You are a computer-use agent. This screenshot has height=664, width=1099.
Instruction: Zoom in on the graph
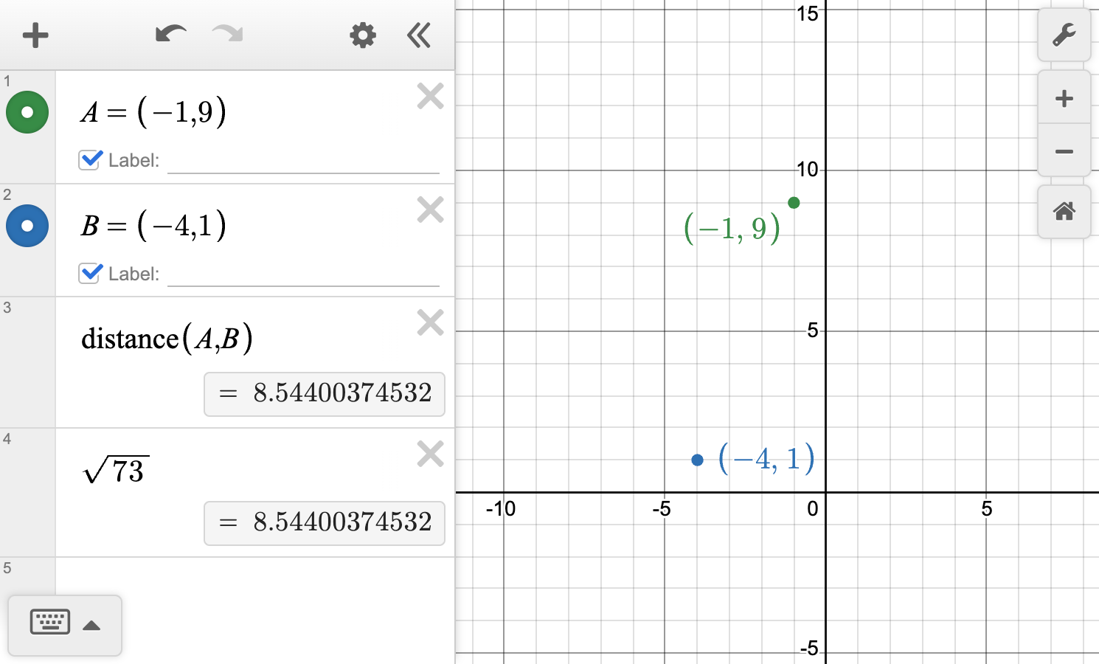point(1064,97)
